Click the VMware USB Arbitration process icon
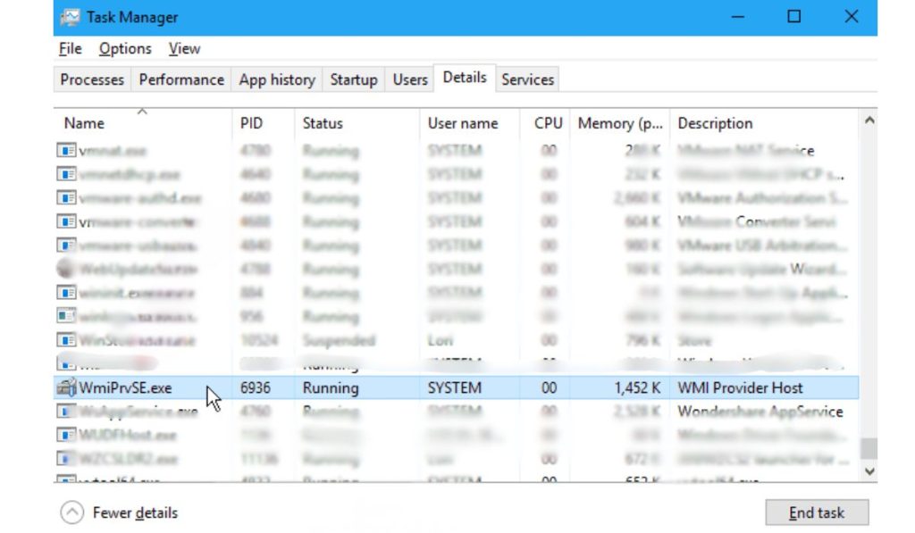The width and height of the screenshot is (915, 533). tap(65, 245)
